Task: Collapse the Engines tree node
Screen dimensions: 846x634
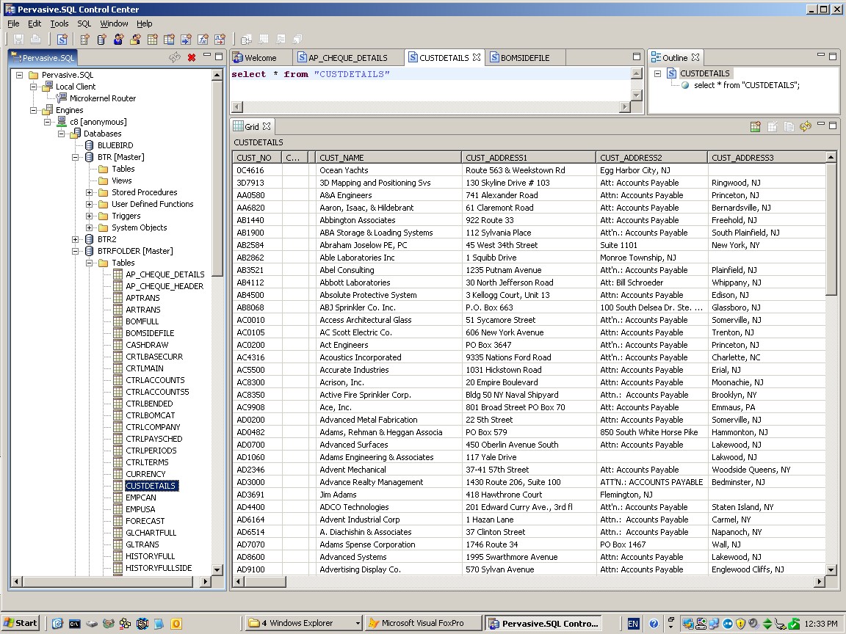Action: [34, 110]
